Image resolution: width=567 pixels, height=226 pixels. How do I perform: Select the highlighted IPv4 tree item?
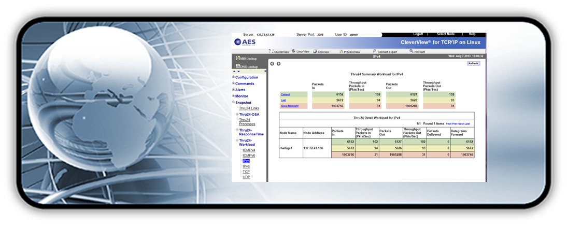point(246,161)
